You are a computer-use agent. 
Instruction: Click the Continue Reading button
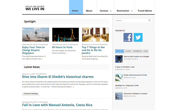[31, 93]
